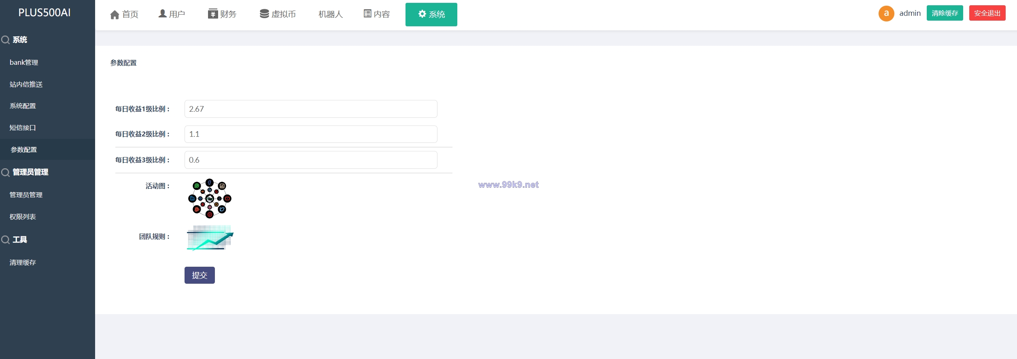Focus the 每日收益1级比例 input field

coord(311,109)
